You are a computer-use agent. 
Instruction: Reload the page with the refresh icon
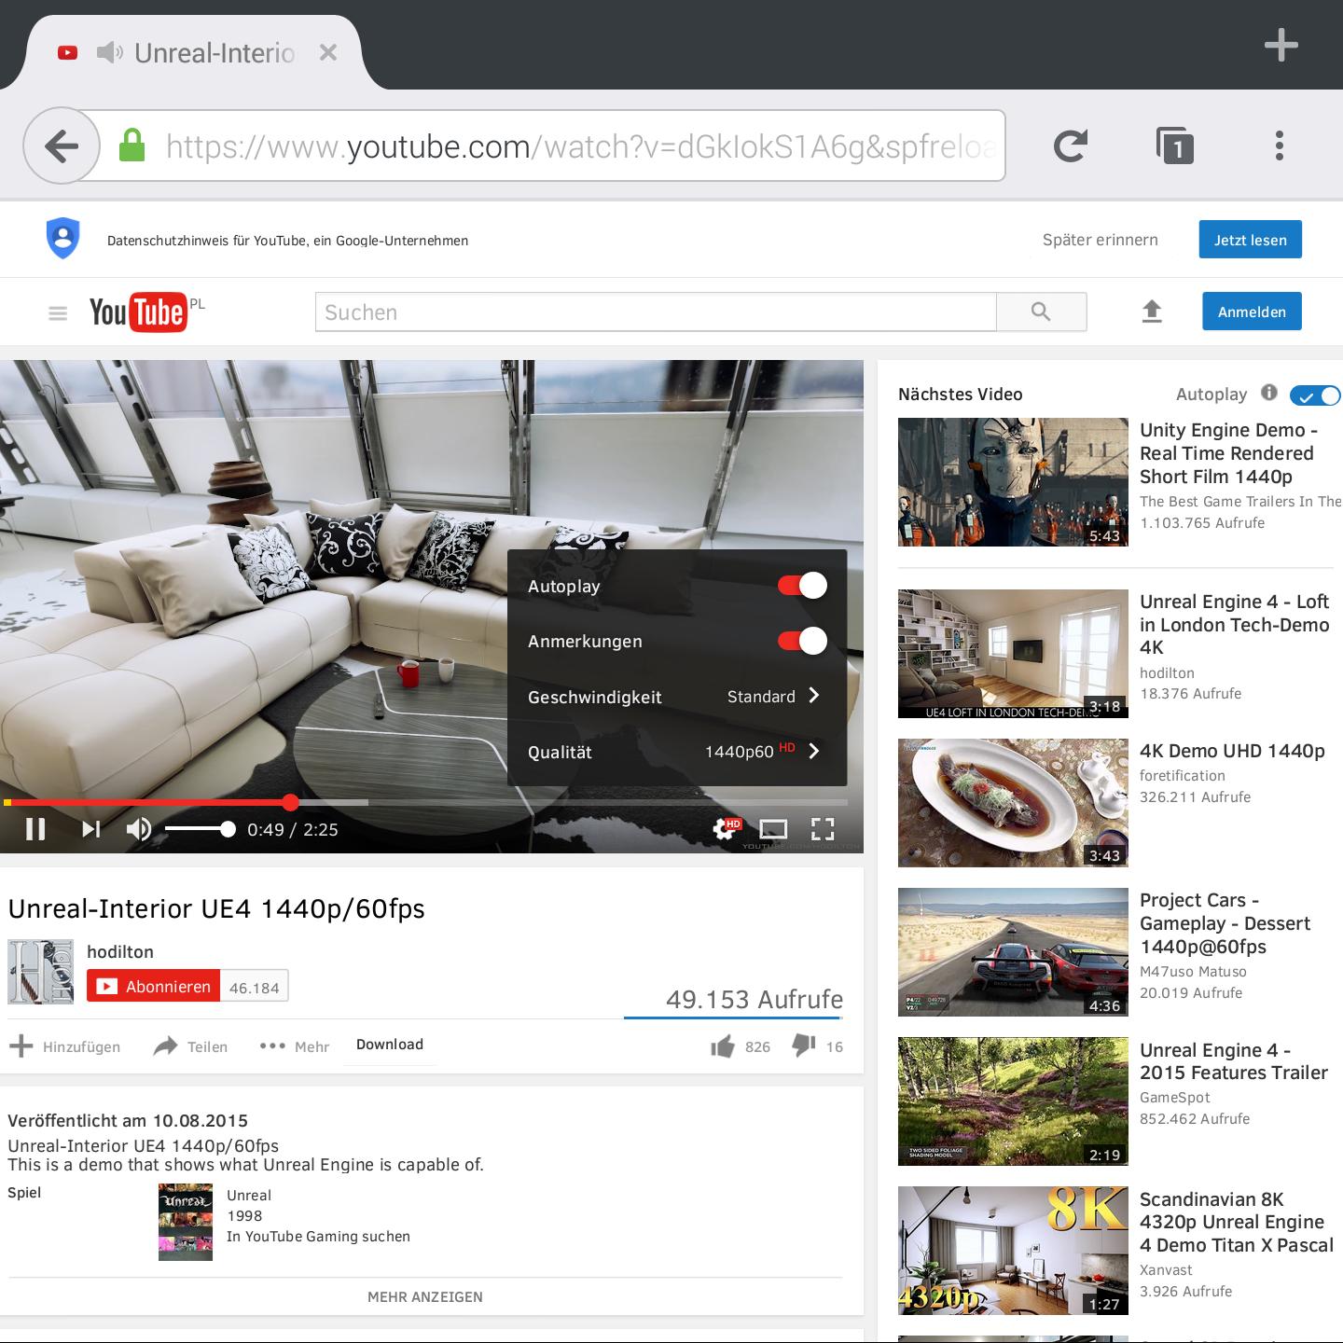tap(1070, 145)
